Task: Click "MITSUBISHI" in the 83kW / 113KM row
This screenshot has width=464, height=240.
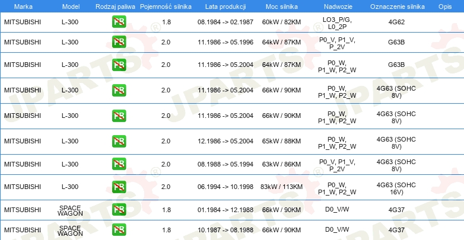Action: click(23, 187)
